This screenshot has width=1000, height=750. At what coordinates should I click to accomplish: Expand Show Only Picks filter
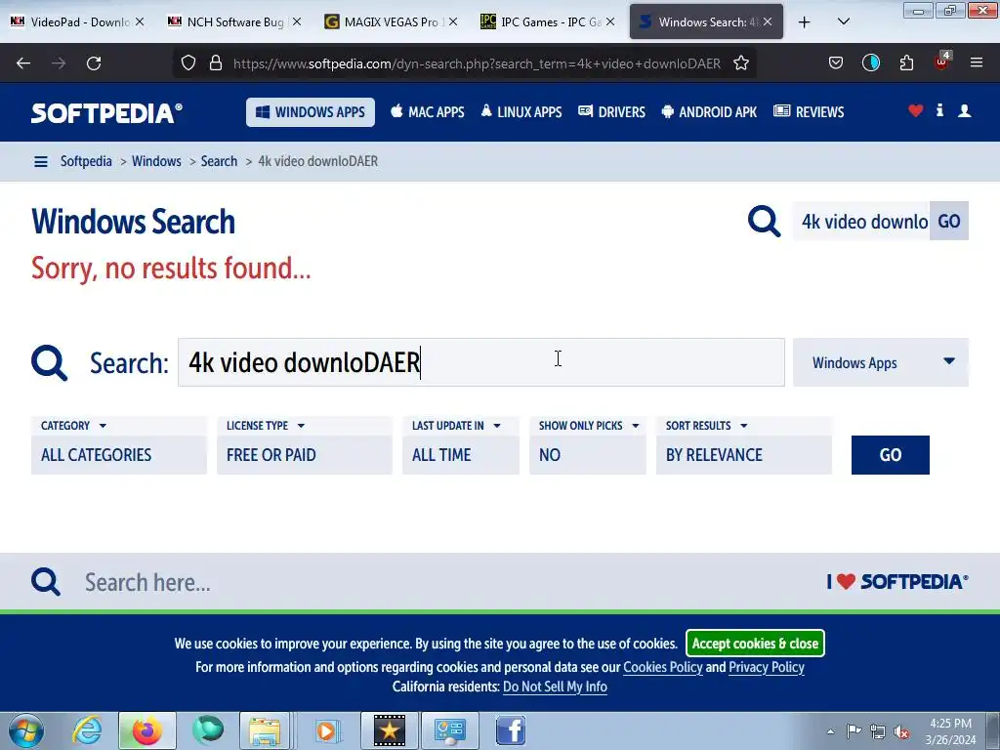click(x=587, y=445)
